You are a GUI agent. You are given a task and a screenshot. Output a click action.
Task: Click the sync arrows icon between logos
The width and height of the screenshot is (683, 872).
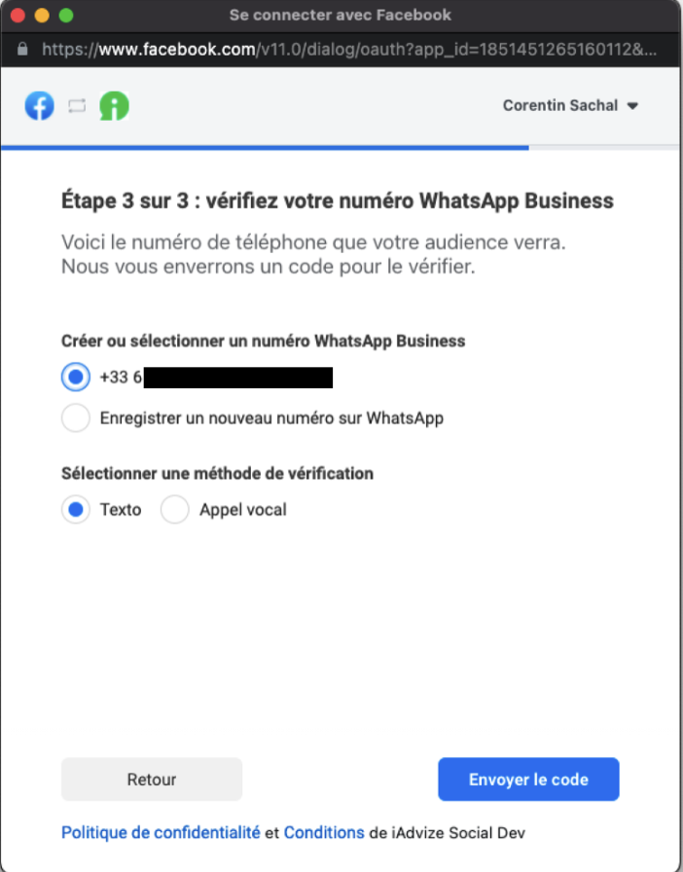77,106
